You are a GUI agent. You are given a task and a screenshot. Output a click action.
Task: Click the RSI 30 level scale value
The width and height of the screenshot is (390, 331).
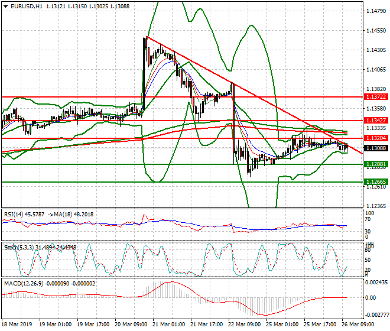click(368, 232)
